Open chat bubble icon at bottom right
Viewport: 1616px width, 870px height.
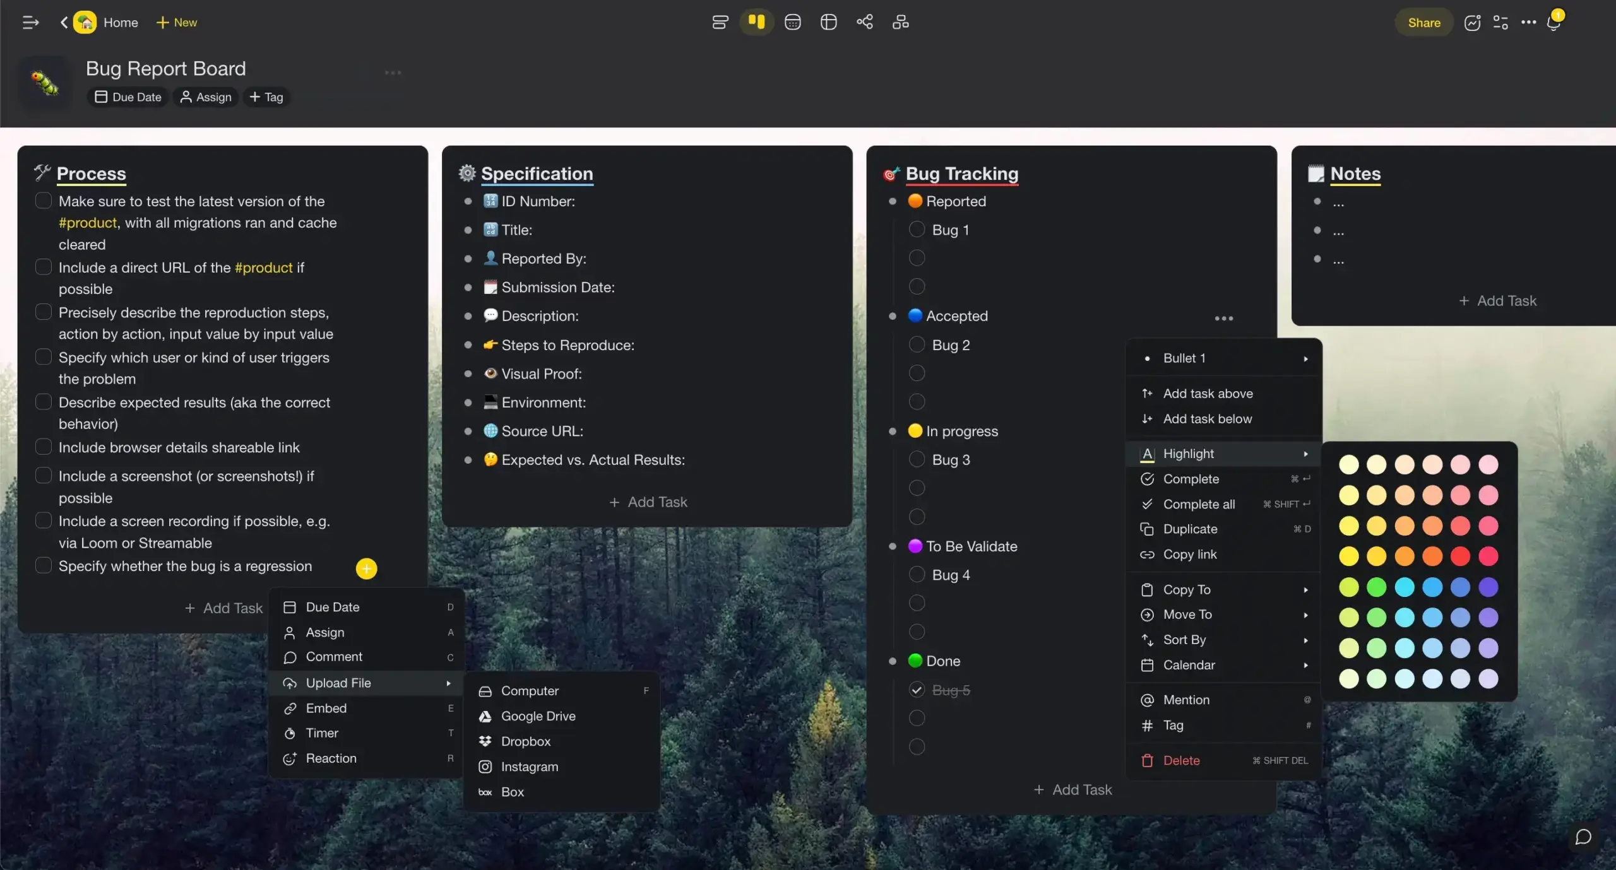[x=1583, y=837]
